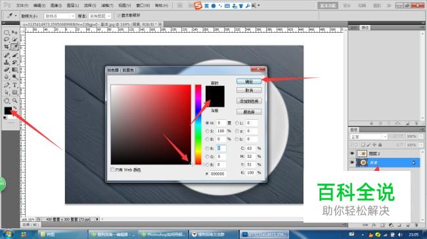This screenshot has width=427, height=239.
Task: Pick a color in the saturation field
Action: (151, 124)
